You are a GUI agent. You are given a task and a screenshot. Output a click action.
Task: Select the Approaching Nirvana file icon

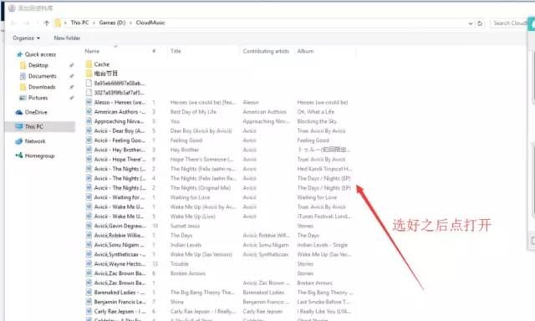tap(89, 121)
